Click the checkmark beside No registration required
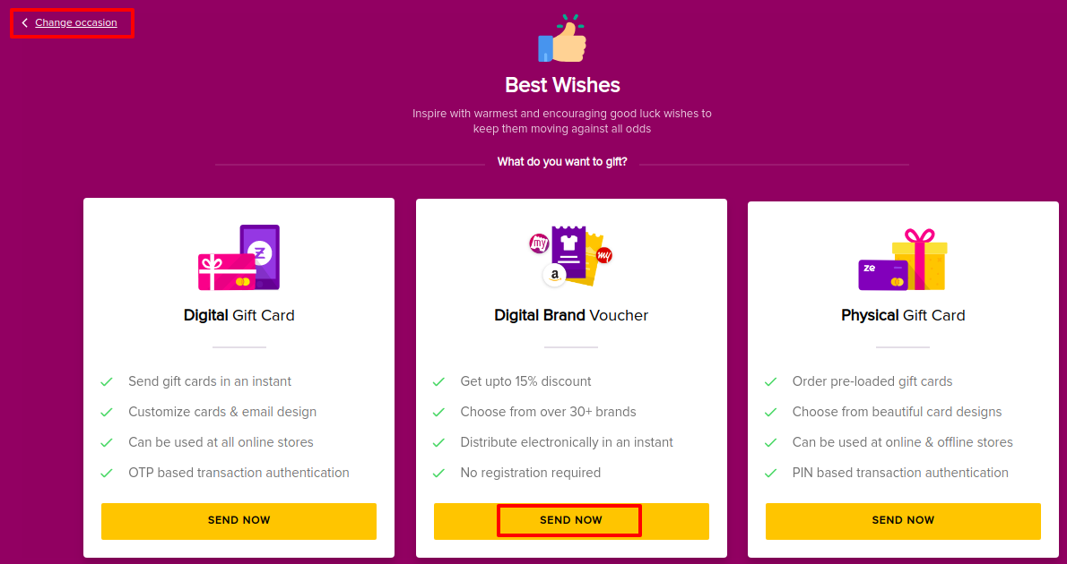The height and width of the screenshot is (564, 1067). pyautogui.click(x=439, y=473)
